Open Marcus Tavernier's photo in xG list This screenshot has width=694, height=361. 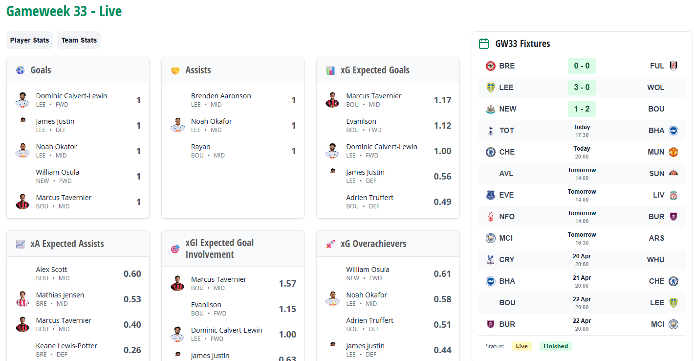coord(332,100)
